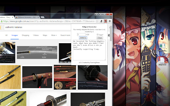
Task: Open Google image search settings gear
Action: [109, 35]
